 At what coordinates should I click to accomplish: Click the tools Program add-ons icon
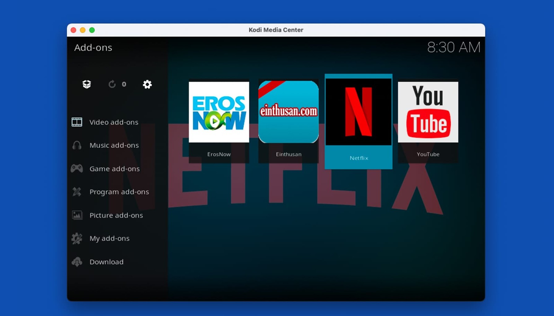77,192
